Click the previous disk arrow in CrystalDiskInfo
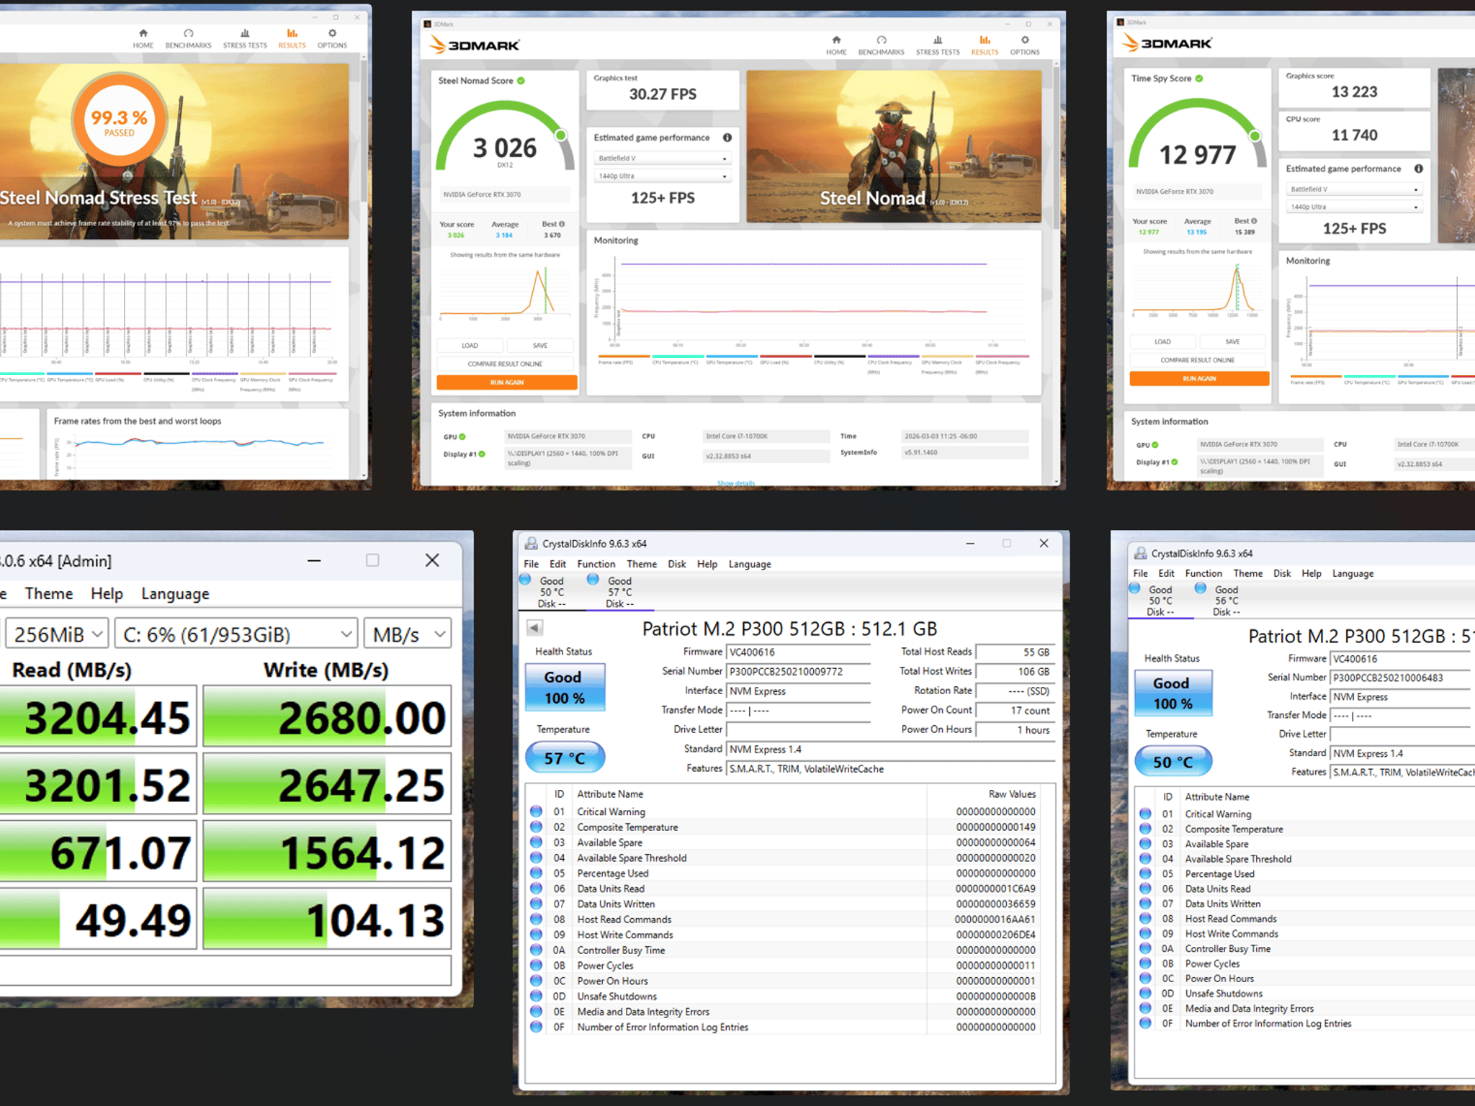The width and height of the screenshot is (1475, 1106). click(534, 628)
